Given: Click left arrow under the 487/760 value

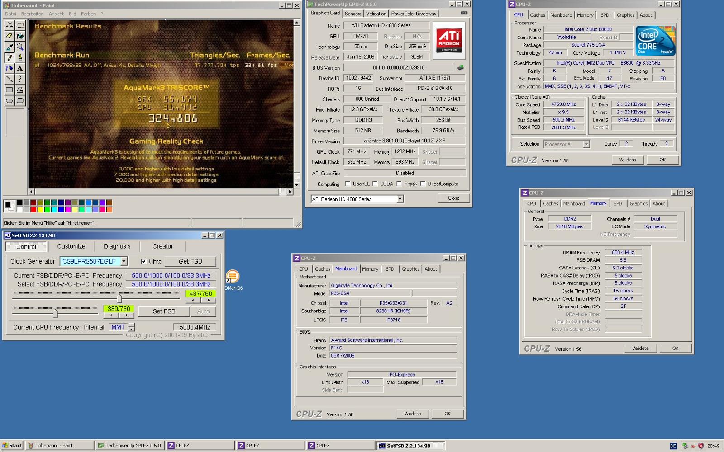Looking at the screenshot, I should 193,300.
